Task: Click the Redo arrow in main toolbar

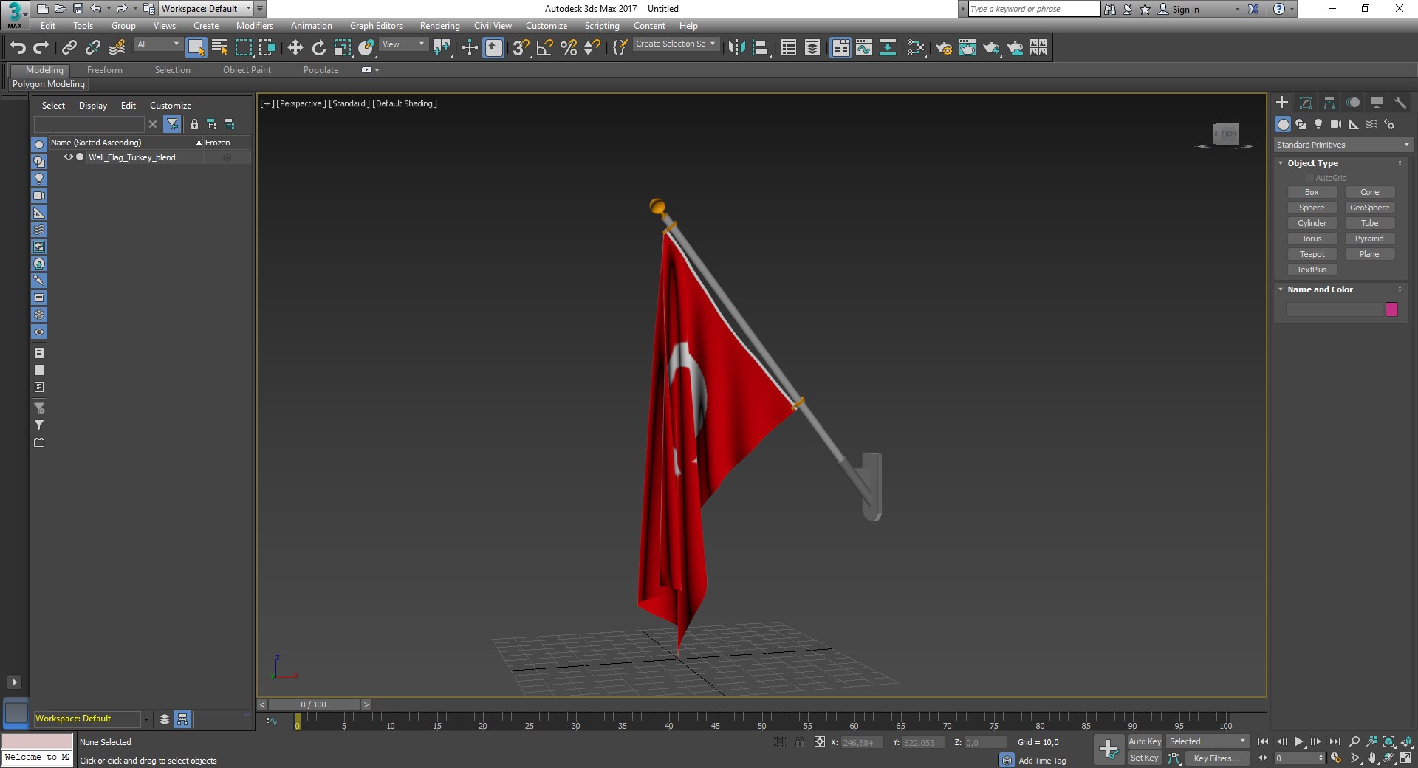Action: pyautogui.click(x=41, y=48)
